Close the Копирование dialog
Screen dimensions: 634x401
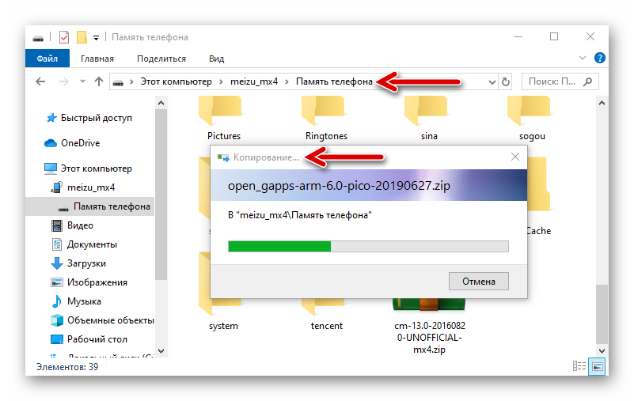pyautogui.click(x=514, y=157)
